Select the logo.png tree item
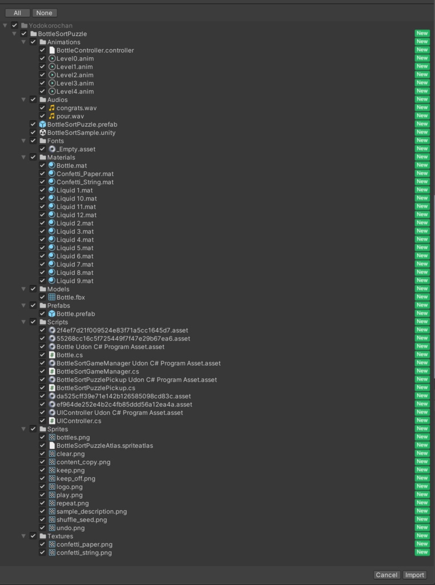 pyautogui.click(x=69, y=487)
